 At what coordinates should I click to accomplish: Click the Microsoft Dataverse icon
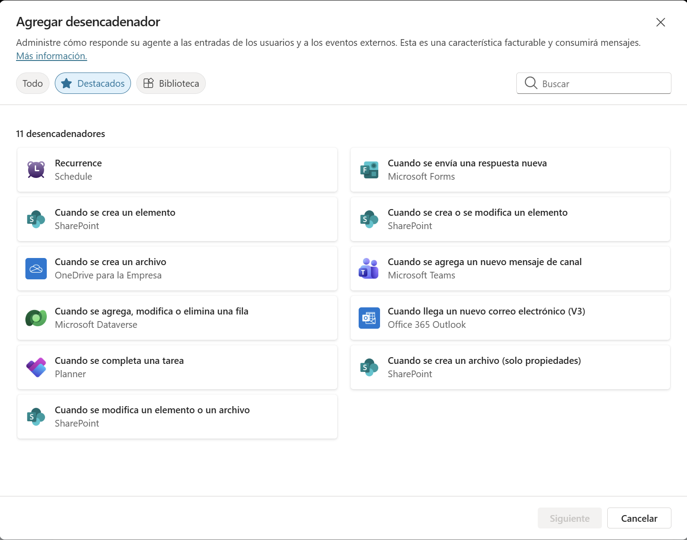click(x=36, y=318)
